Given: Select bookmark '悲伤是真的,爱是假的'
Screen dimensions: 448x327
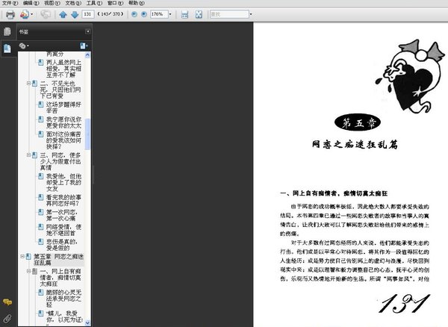Looking at the screenshot, I should tap(62, 245).
